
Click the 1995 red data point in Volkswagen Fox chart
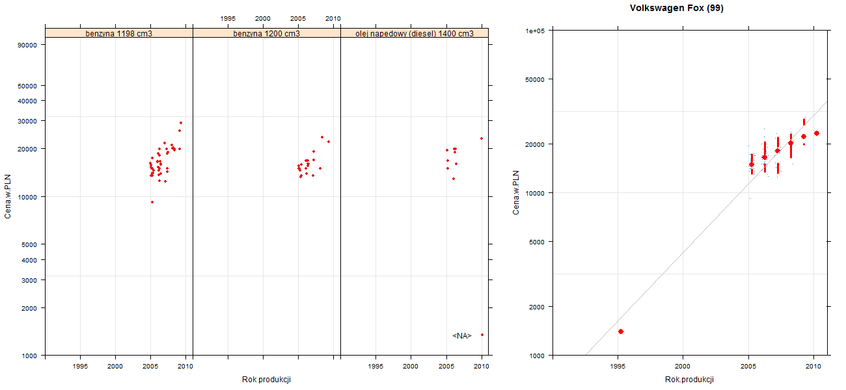coord(621,331)
